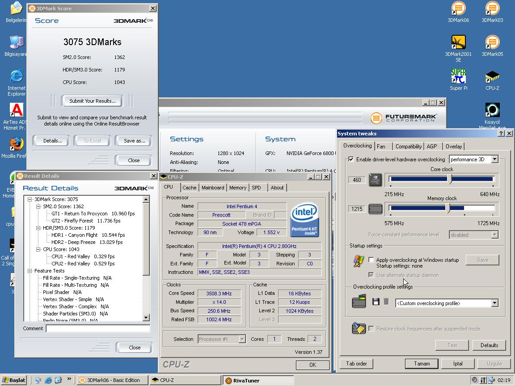Switch to the Cache tab in CPU-Z
The image size is (515, 386).
point(189,188)
